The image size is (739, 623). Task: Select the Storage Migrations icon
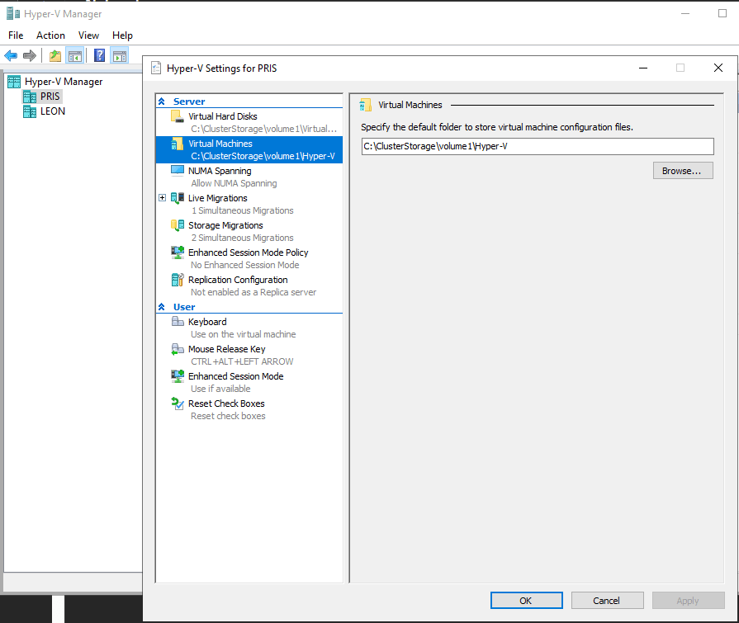(x=177, y=225)
